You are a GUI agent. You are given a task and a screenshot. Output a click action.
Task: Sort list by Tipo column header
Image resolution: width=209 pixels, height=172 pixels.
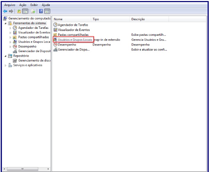(111, 19)
